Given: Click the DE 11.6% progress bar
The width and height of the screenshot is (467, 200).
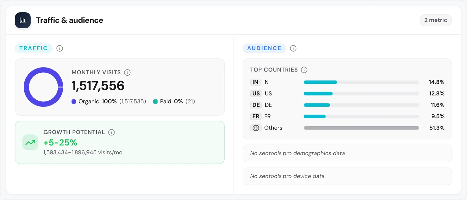Looking at the screenshot, I should click(x=361, y=105).
